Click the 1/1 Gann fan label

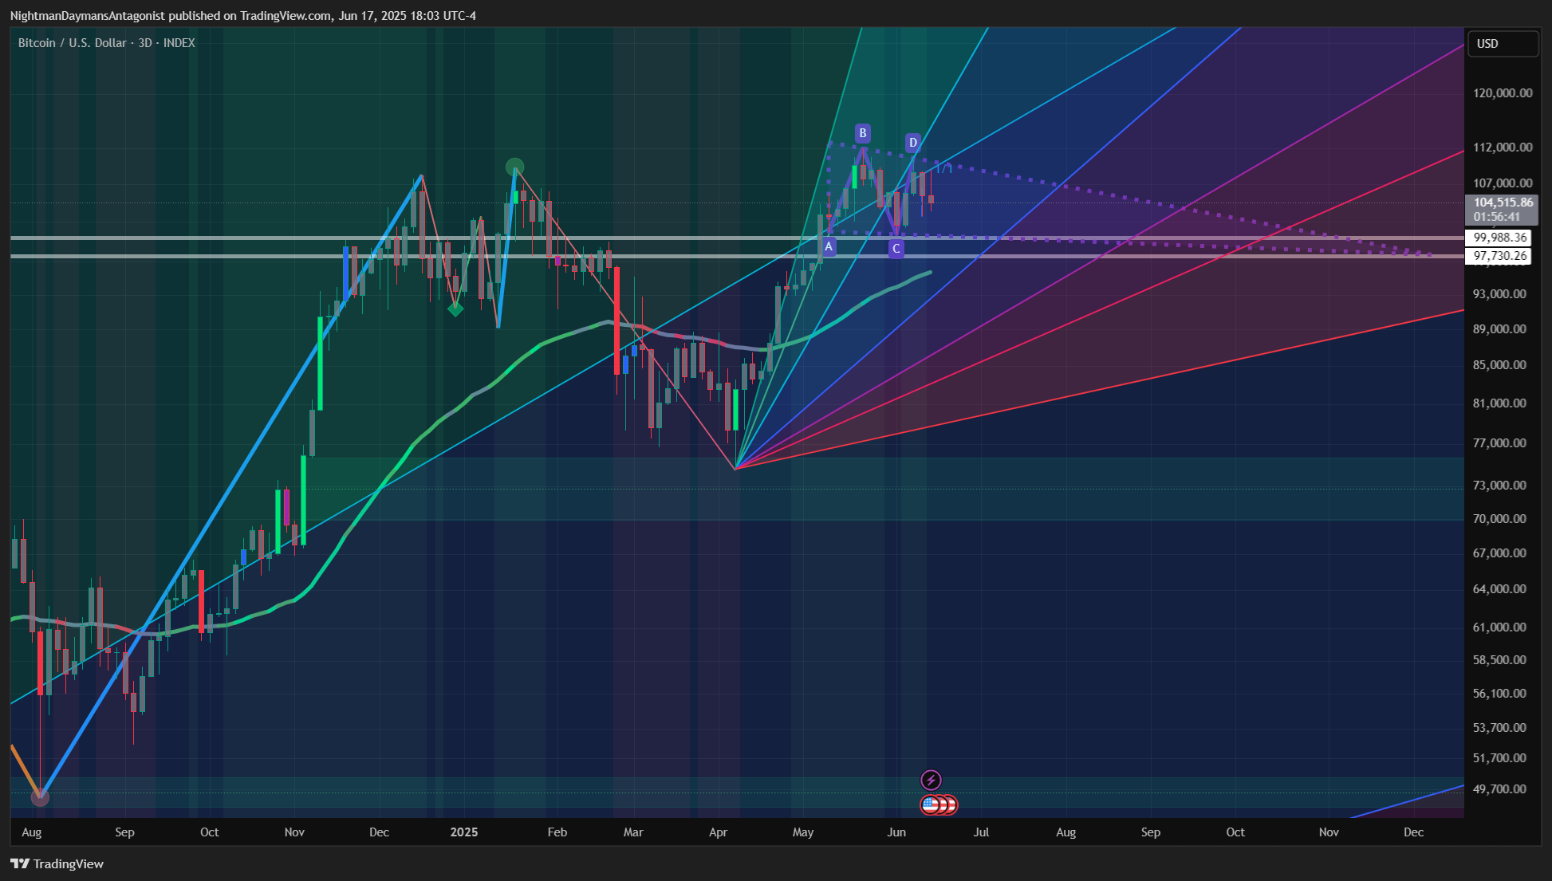(x=944, y=168)
